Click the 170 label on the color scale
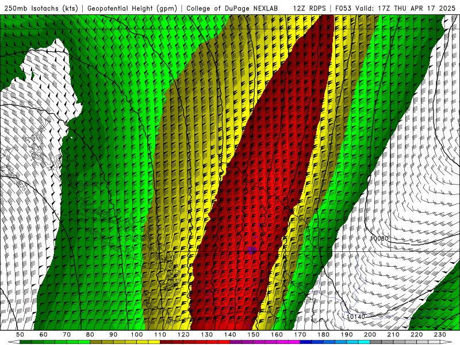460x345 pixels. coord(300,335)
